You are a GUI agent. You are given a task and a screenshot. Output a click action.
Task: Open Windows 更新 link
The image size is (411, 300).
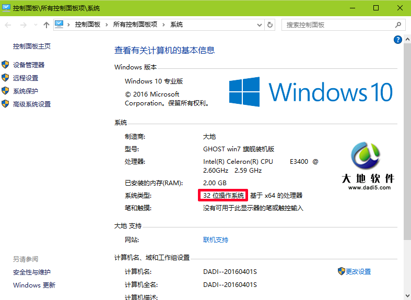tap(34, 285)
